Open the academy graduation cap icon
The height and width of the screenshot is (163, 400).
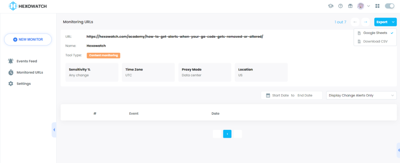tap(330, 6)
